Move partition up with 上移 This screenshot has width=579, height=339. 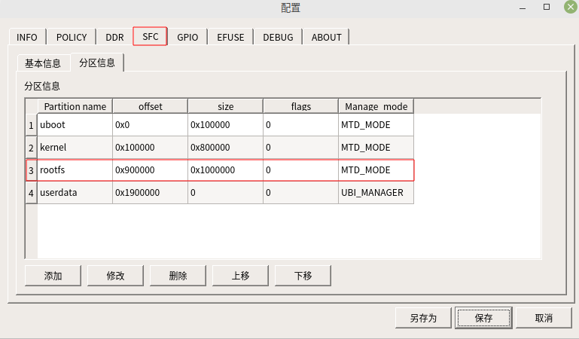click(x=240, y=276)
